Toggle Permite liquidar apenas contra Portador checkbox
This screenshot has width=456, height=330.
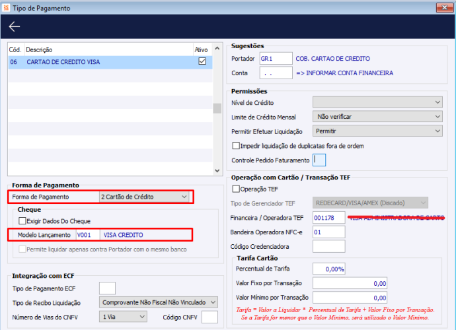[22, 249]
